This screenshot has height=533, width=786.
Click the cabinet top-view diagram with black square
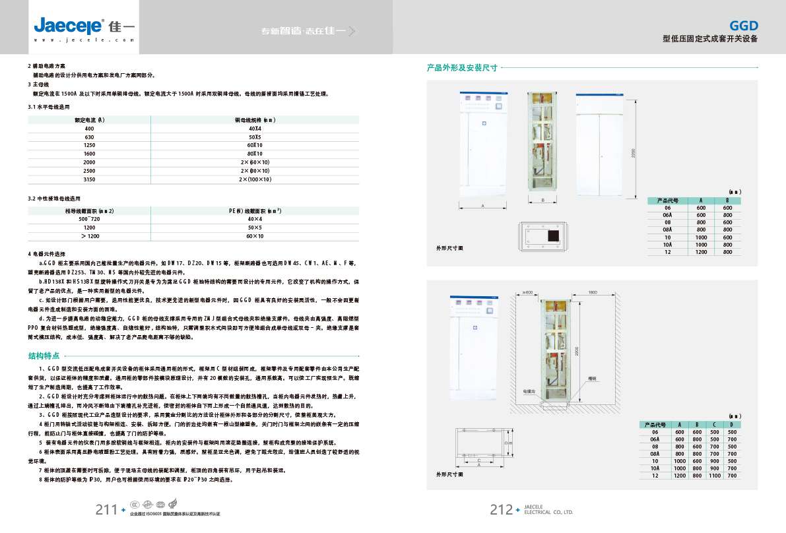543,236
